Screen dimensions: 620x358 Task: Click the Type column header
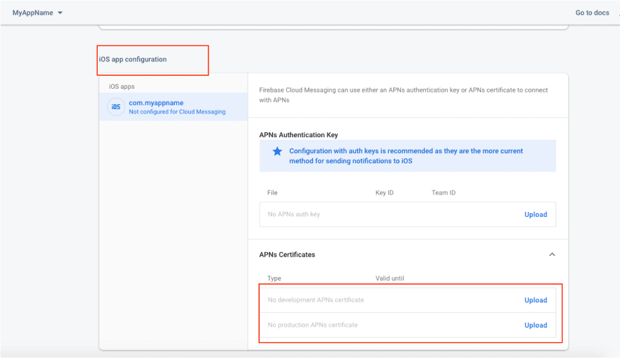pyautogui.click(x=274, y=278)
